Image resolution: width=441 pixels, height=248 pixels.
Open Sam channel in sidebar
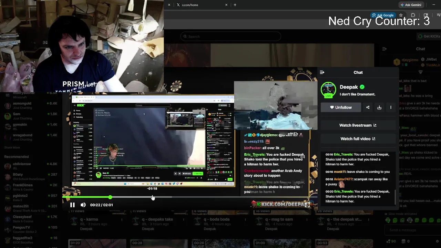(x=31, y=116)
